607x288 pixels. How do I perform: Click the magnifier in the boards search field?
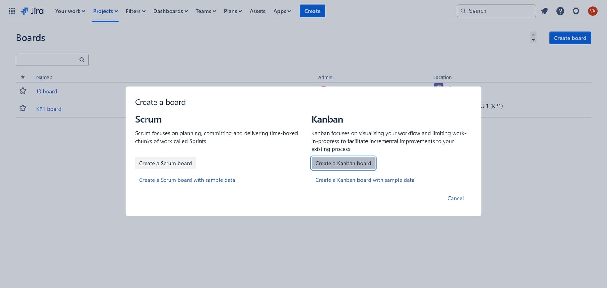click(82, 60)
